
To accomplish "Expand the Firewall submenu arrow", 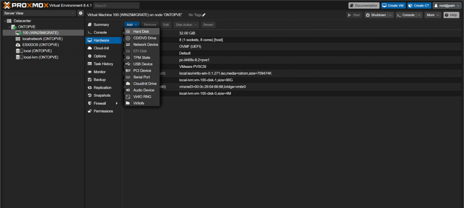I will pyautogui.click(x=117, y=103).
